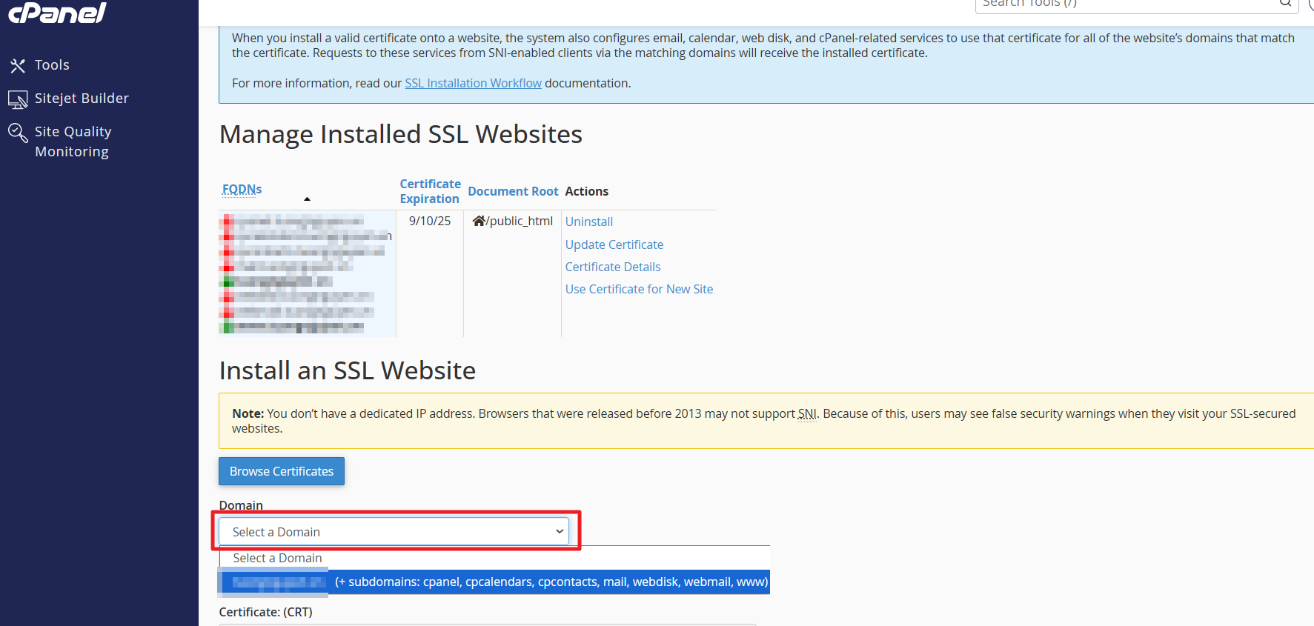This screenshot has width=1314, height=626.
Task: Click the Manage Installed SSL Websites heading
Action: tap(401, 134)
